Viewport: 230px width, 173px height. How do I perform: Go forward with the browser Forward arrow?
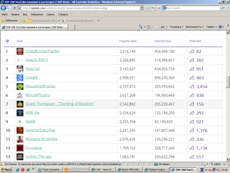10,8
